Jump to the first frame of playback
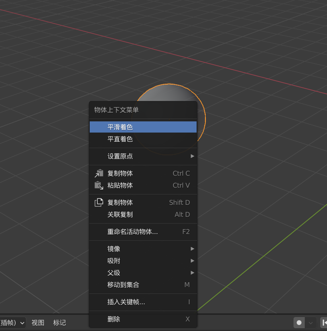This screenshot has width=327, height=331. click(x=324, y=323)
